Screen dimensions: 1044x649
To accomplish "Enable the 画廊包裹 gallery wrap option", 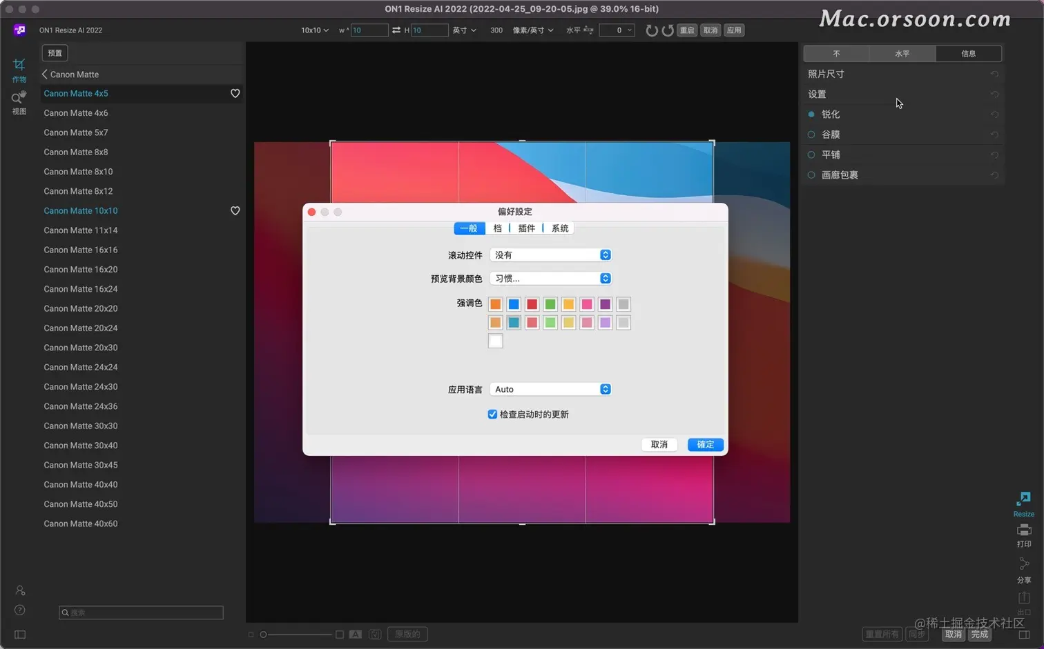I will click(x=811, y=175).
